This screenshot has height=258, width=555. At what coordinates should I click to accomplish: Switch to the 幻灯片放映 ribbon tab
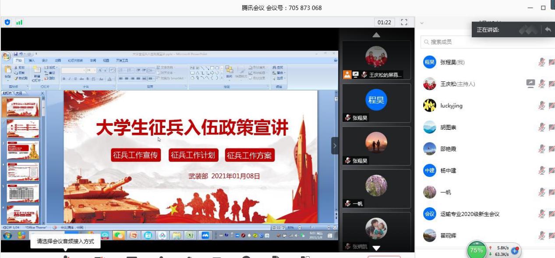coord(75,60)
